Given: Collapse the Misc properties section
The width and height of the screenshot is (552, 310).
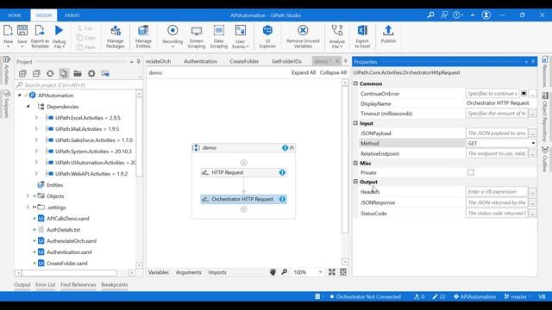Looking at the screenshot, I should pos(355,163).
